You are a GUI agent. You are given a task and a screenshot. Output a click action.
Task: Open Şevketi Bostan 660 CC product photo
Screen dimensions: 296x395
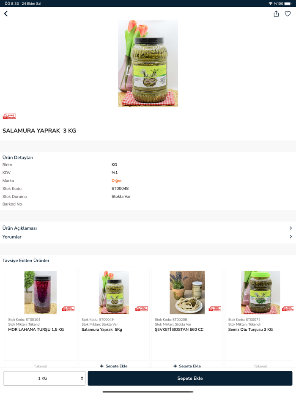coord(187,293)
